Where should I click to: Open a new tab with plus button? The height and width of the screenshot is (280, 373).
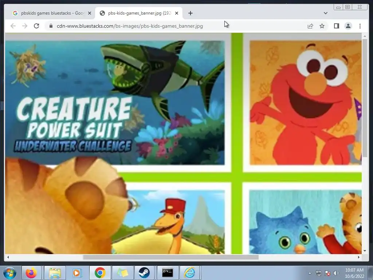point(190,13)
